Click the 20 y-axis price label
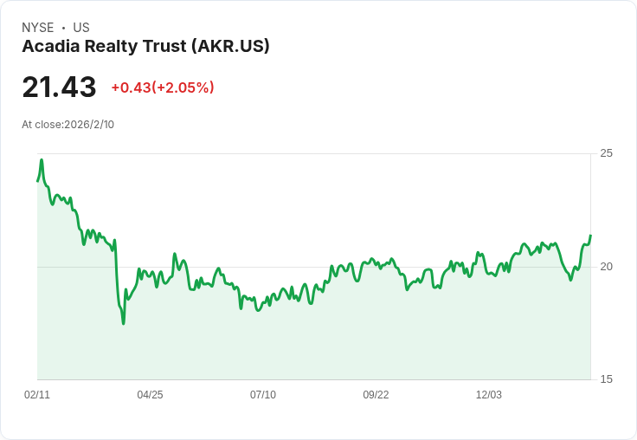The height and width of the screenshot is (440, 637). pos(607,267)
